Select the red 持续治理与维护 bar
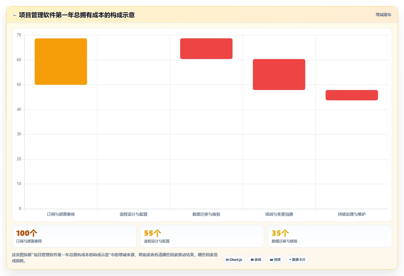 tap(352, 95)
